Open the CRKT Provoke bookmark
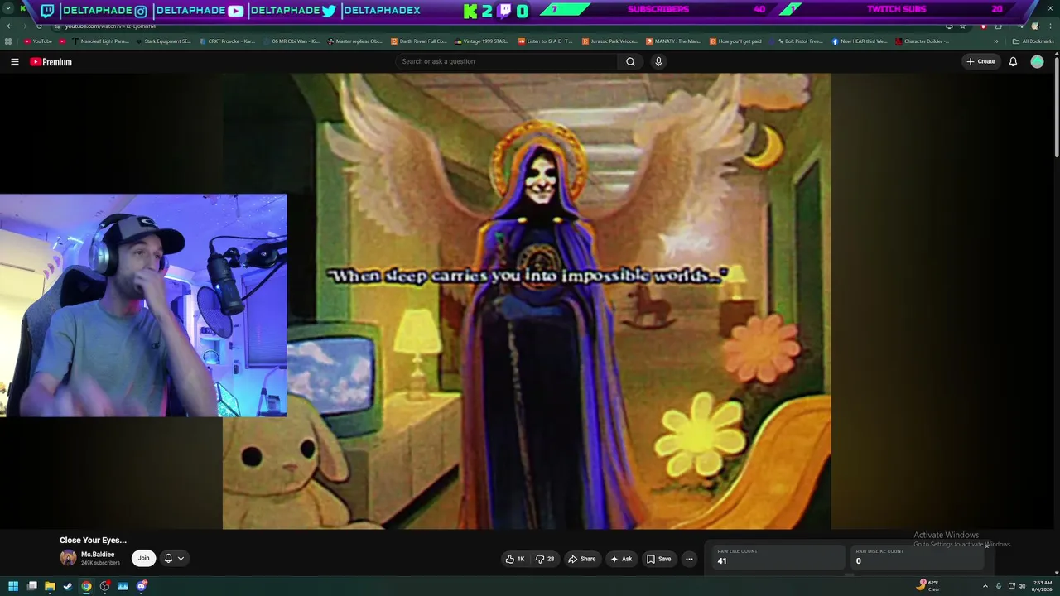The image size is (1060, 596). tap(227, 41)
